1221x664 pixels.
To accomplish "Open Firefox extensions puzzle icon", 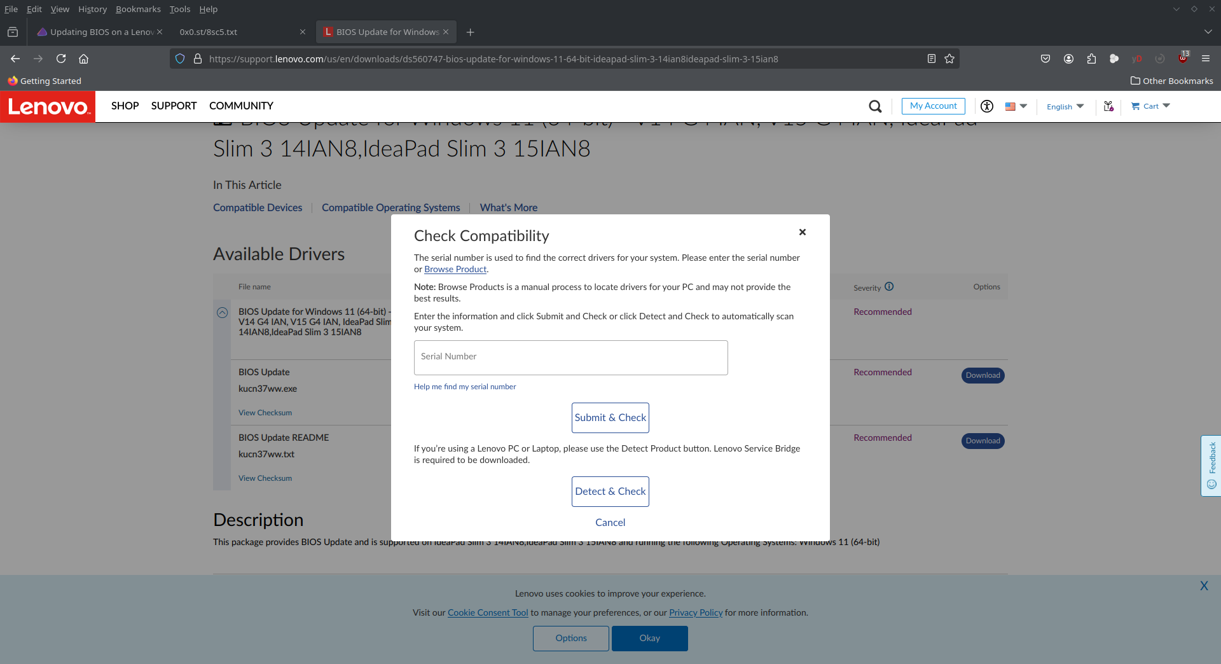I will click(1091, 59).
